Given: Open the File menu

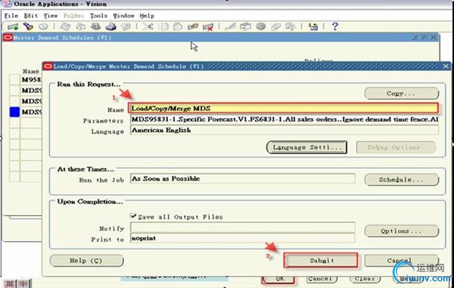Looking at the screenshot, I should click(11, 15).
